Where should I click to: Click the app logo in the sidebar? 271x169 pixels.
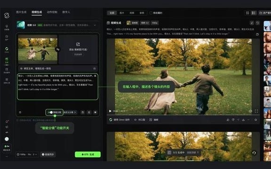[x=7, y=15]
